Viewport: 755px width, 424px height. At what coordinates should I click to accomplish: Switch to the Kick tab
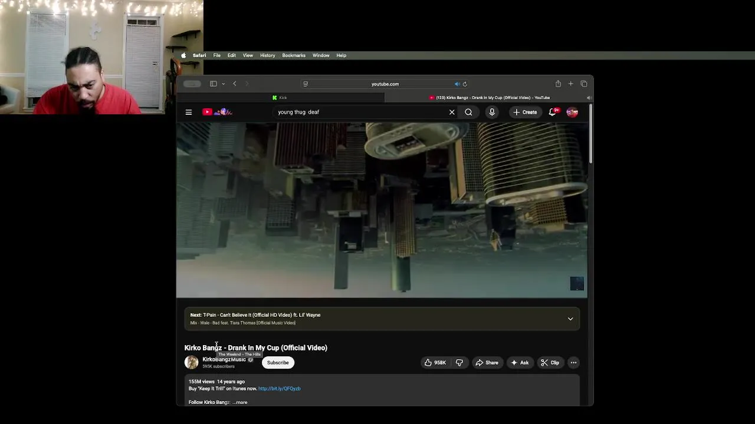280,98
